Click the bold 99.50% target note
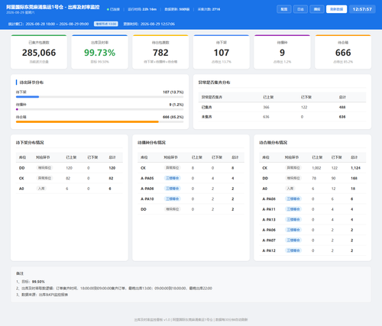Viewport: 382px width, 326px height. click(x=38, y=282)
